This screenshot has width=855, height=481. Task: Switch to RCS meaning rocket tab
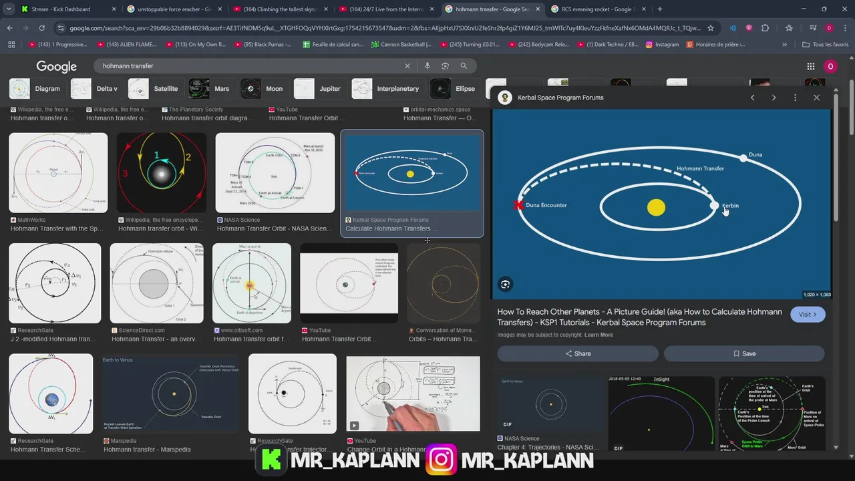598,9
